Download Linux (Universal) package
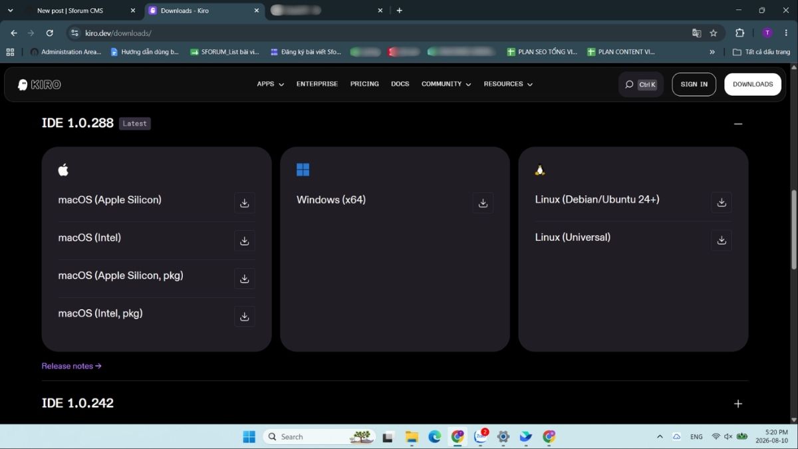The height and width of the screenshot is (449, 798). [x=722, y=240]
